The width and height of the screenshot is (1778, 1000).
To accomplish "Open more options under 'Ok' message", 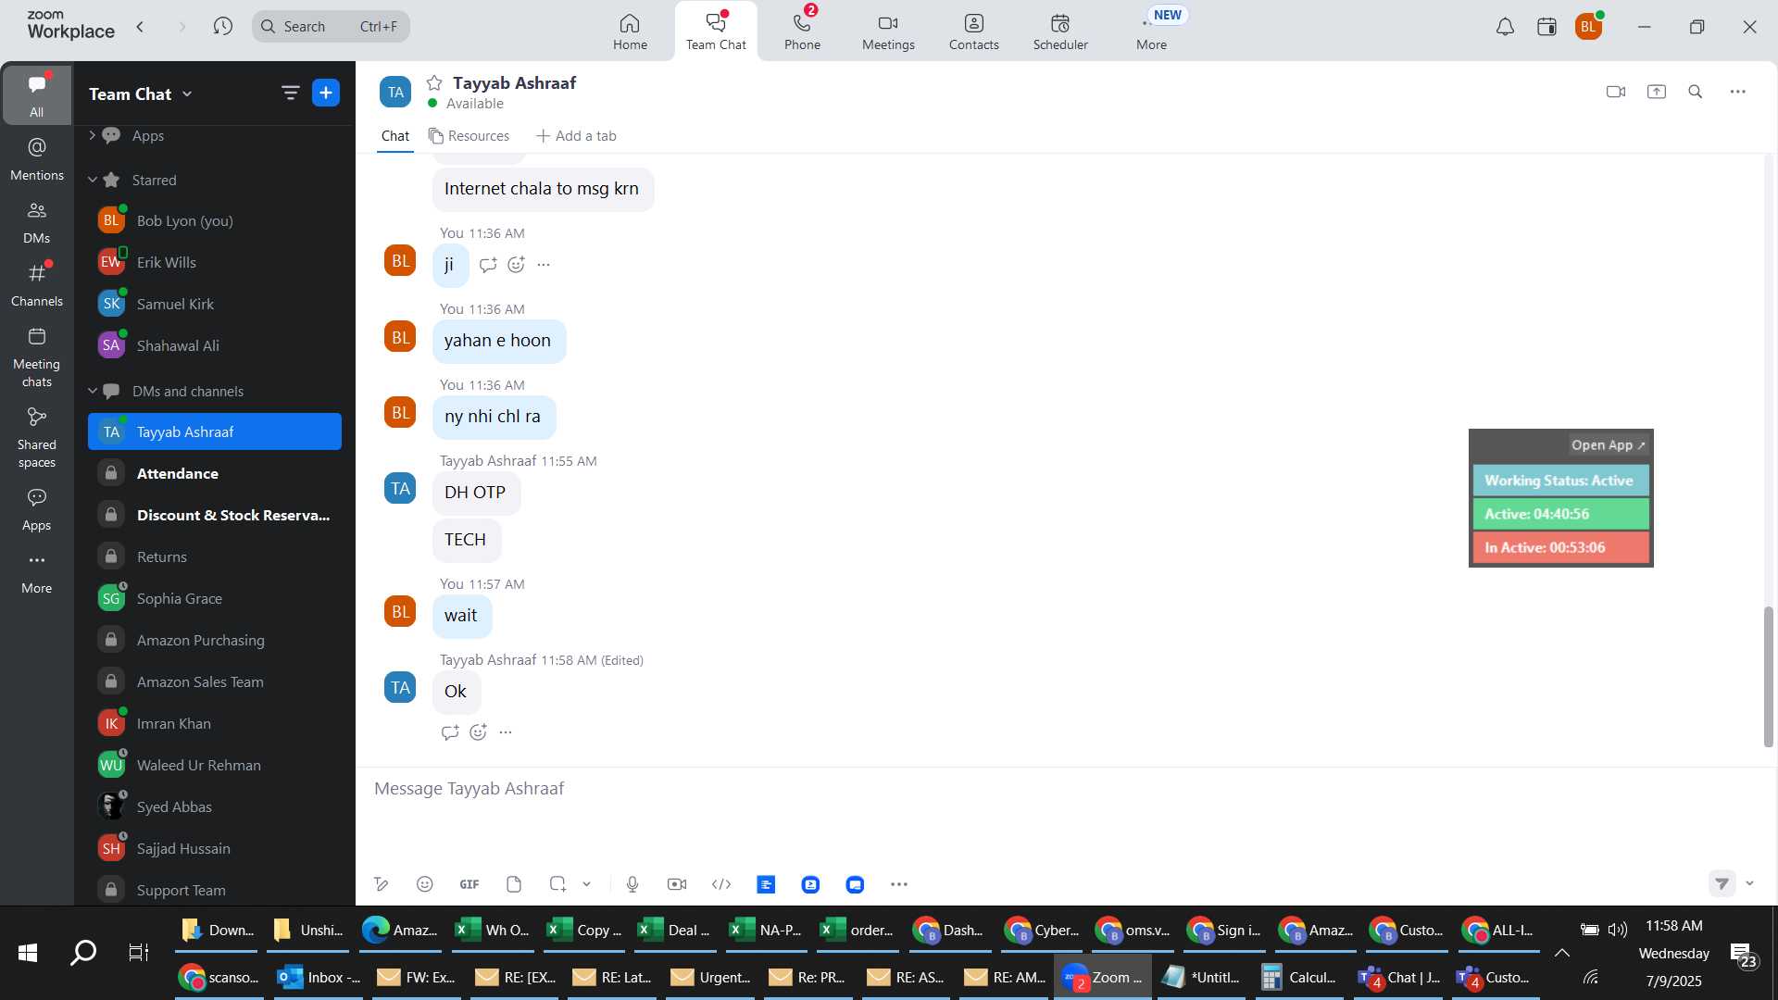I will [x=506, y=732].
